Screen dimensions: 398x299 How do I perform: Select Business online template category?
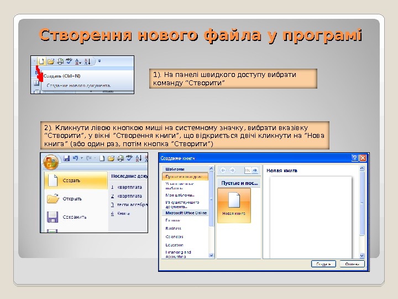click(174, 228)
